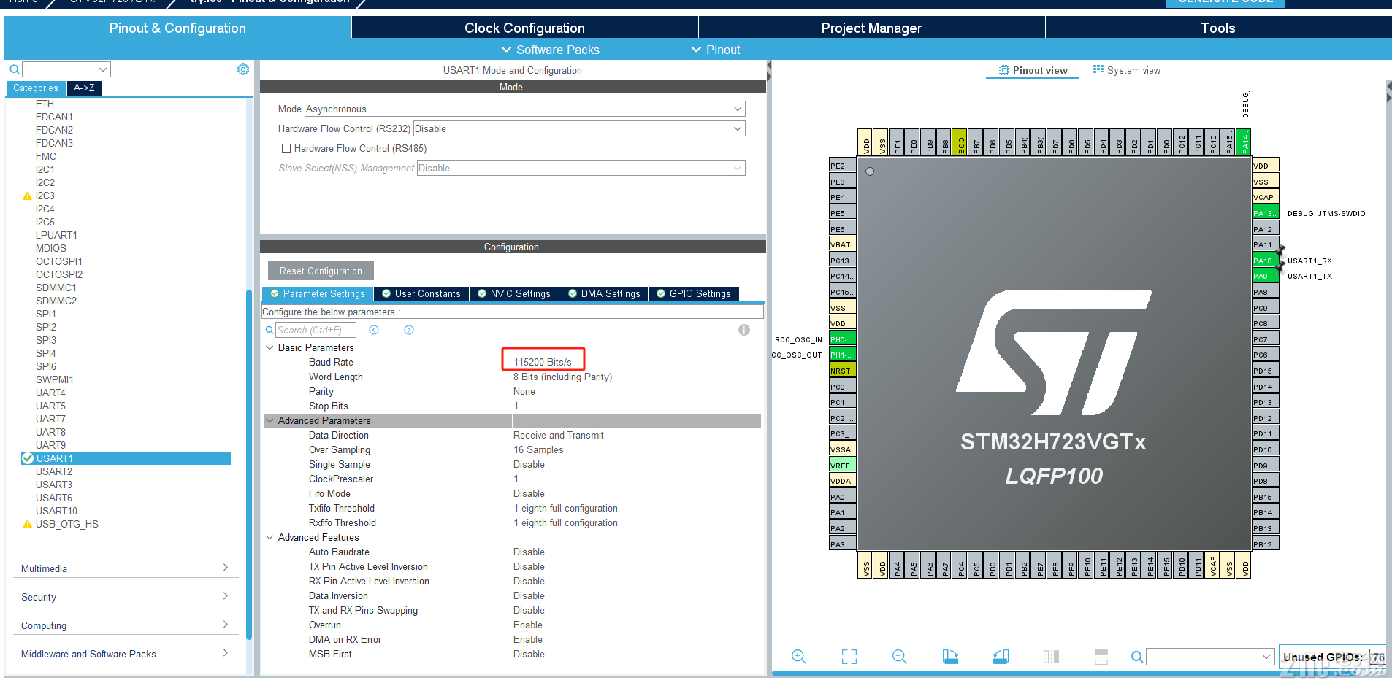The width and height of the screenshot is (1392, 683).
Task: Expand the Multimedia category
Action: (x=126, y=568)
